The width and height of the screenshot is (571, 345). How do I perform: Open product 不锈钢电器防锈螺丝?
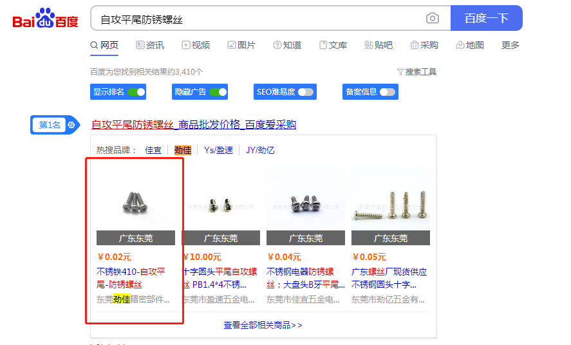coord(306,278)
